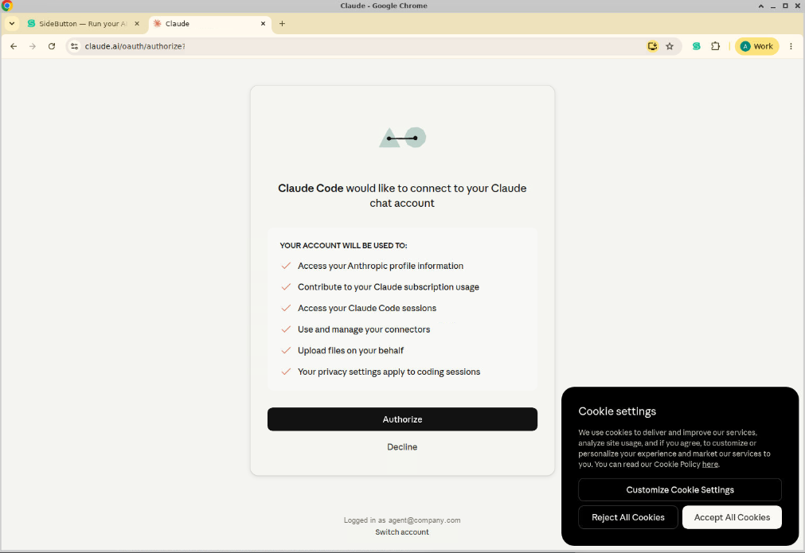Click 'Your privacy settings apply to coding sessions'
805x553 pixels.
point(389,372)
